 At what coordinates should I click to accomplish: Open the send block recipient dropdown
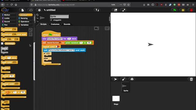[17, 39]
